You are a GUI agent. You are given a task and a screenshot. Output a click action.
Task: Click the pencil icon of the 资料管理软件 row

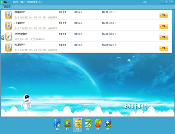point(9,36)
